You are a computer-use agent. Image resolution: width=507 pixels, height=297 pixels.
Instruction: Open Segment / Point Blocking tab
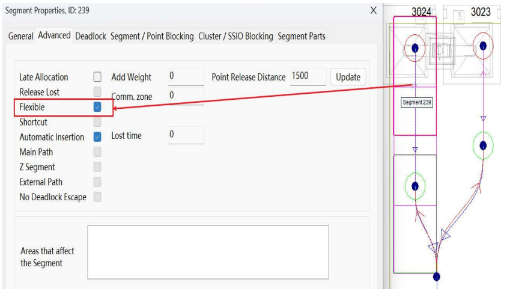pos(152,36)
